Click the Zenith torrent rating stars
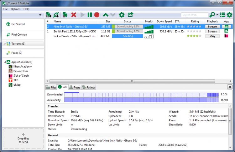This screenshot has height=152, width=235. pos(194,31)
